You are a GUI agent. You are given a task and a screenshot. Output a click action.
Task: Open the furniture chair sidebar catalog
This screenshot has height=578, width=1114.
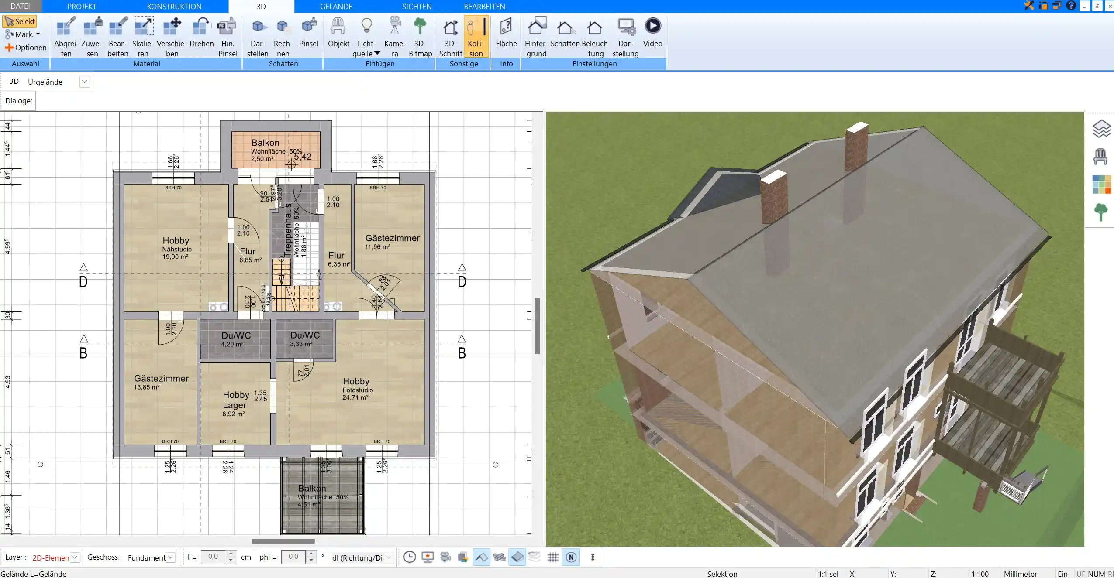1100,157
